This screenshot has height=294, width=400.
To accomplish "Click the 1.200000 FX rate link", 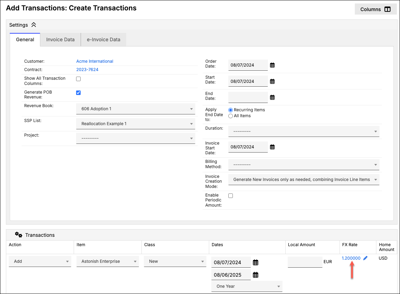I will click(x=351, y=258).
